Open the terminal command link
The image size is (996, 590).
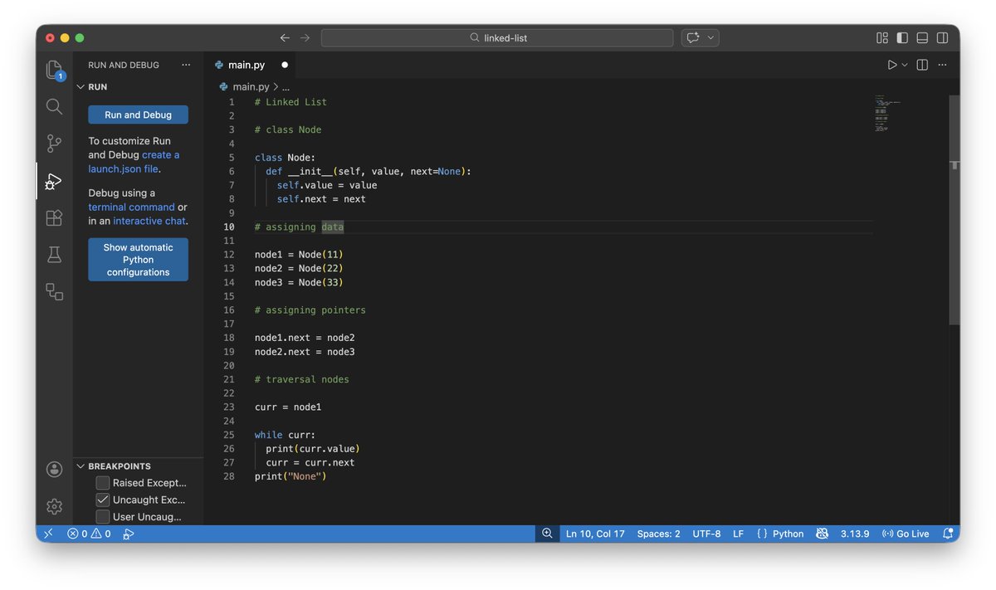point(131,207)
